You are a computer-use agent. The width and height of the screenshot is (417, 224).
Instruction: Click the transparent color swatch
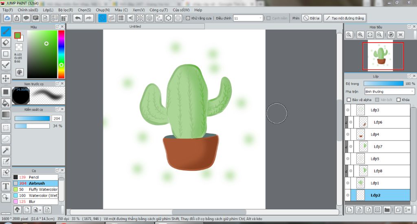tap(19, 47)
